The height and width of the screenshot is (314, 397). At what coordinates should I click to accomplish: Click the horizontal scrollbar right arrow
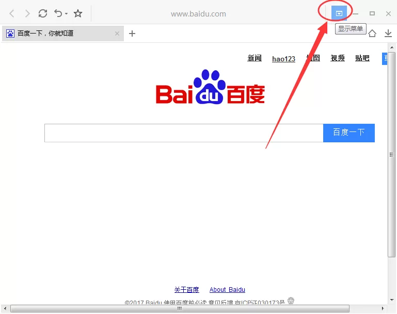(x=383, y=308)
